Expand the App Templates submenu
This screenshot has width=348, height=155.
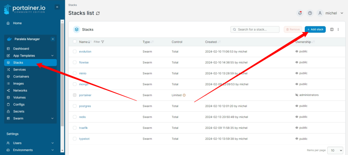pos(52,56)
